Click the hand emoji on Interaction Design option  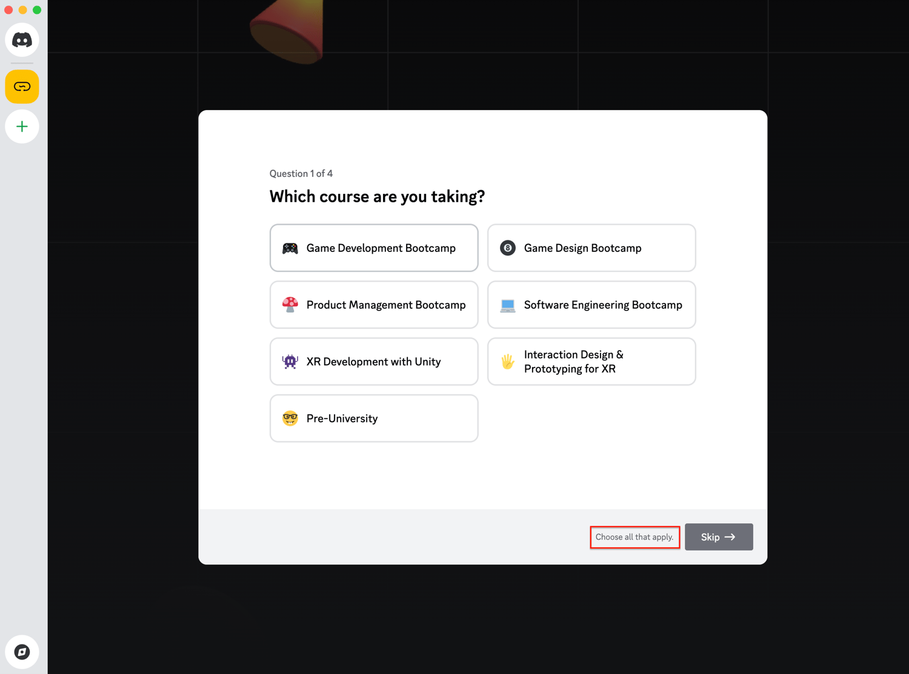(x=507, y=362)
